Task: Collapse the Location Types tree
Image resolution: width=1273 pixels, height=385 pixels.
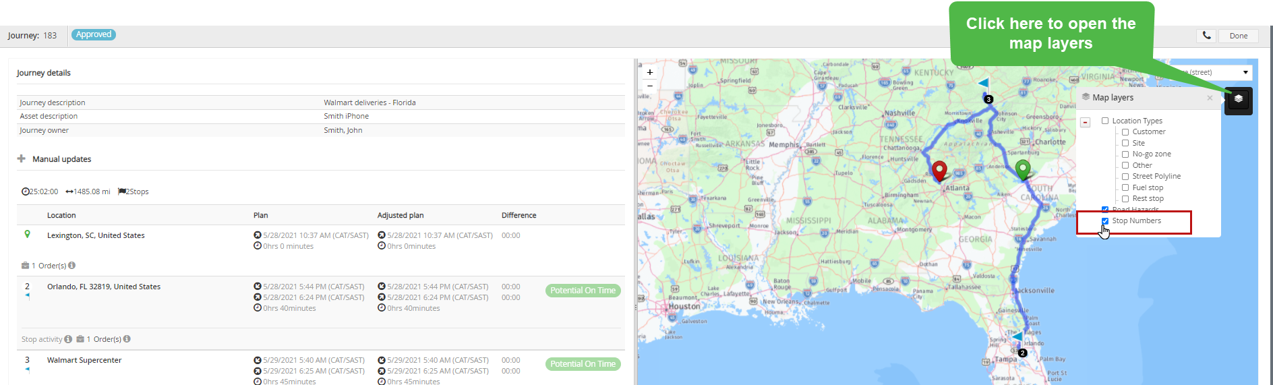Action: (x=1085, y=122)
